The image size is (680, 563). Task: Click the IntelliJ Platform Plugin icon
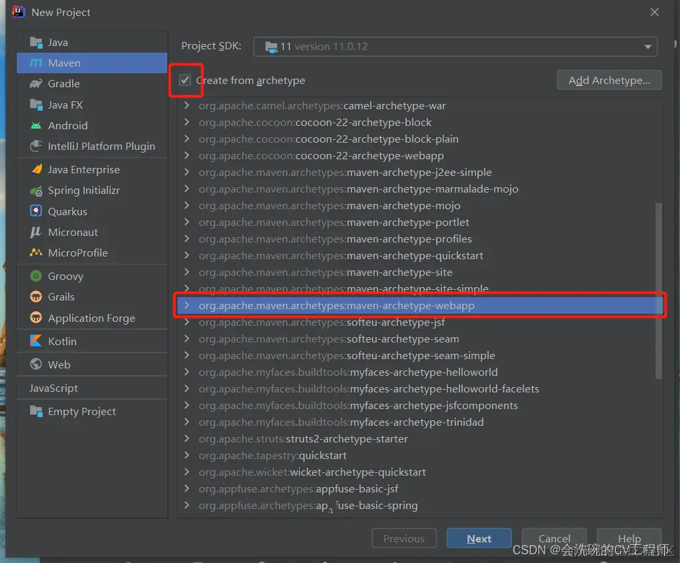[x=36, y=146]
